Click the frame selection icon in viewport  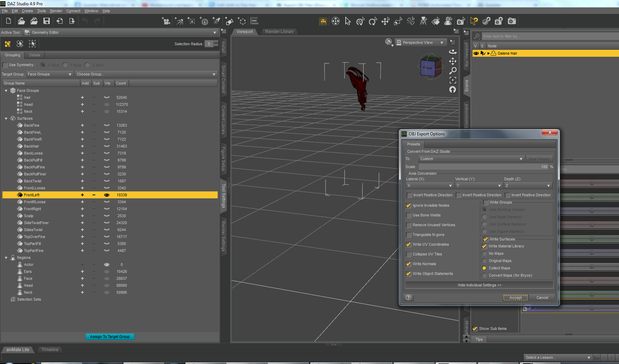pos(453,80)
